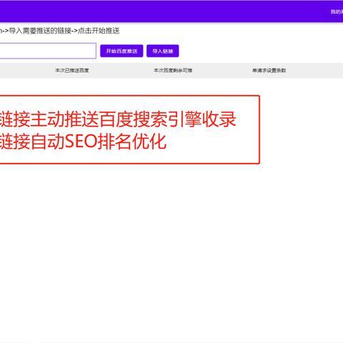Click the 开始百度推送 button

point(121,51)
